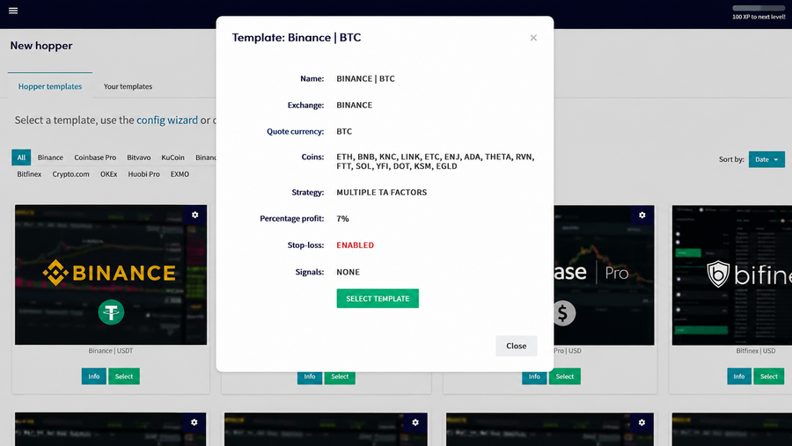Click Info on Bitfinex USD card
Image resolution: width=792 pixels, height=446 pixels.
click(x=739, y=377)
